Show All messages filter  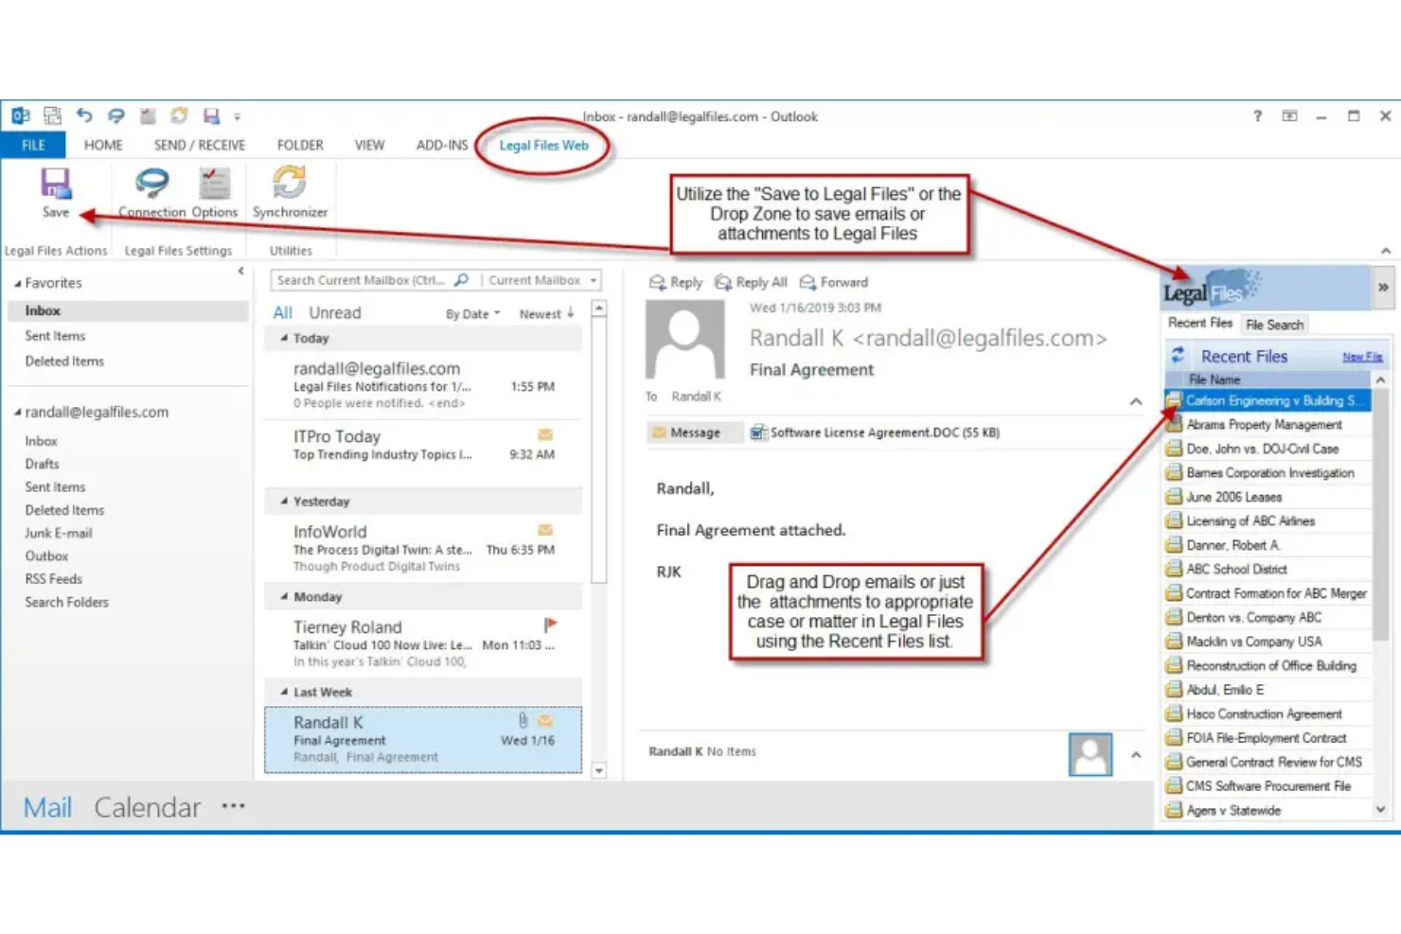282,312
